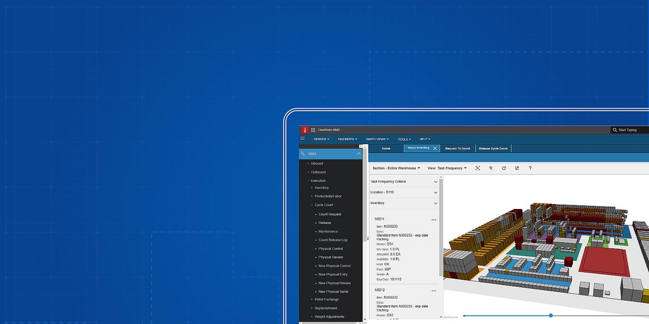Click the inventory panel vertical scrollbar
649x324 pixels.
441,227
